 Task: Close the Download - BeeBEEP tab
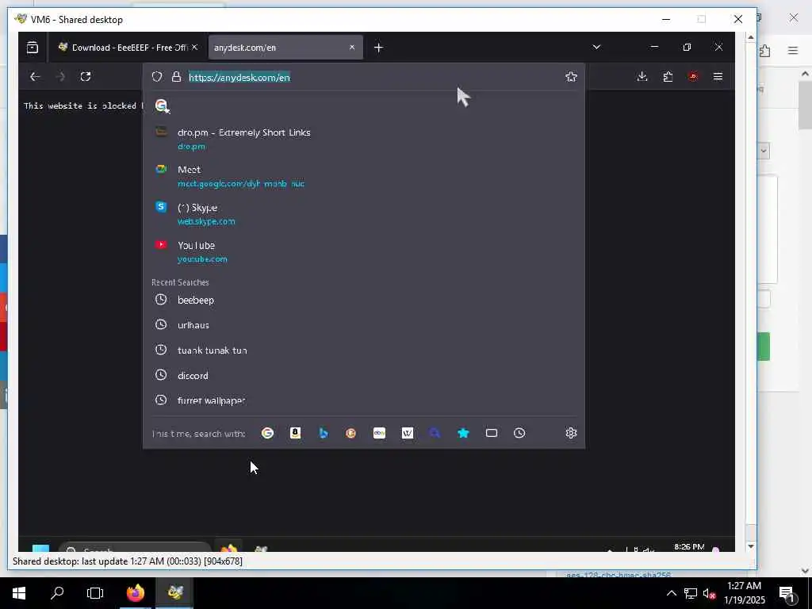tap(195, 47)
